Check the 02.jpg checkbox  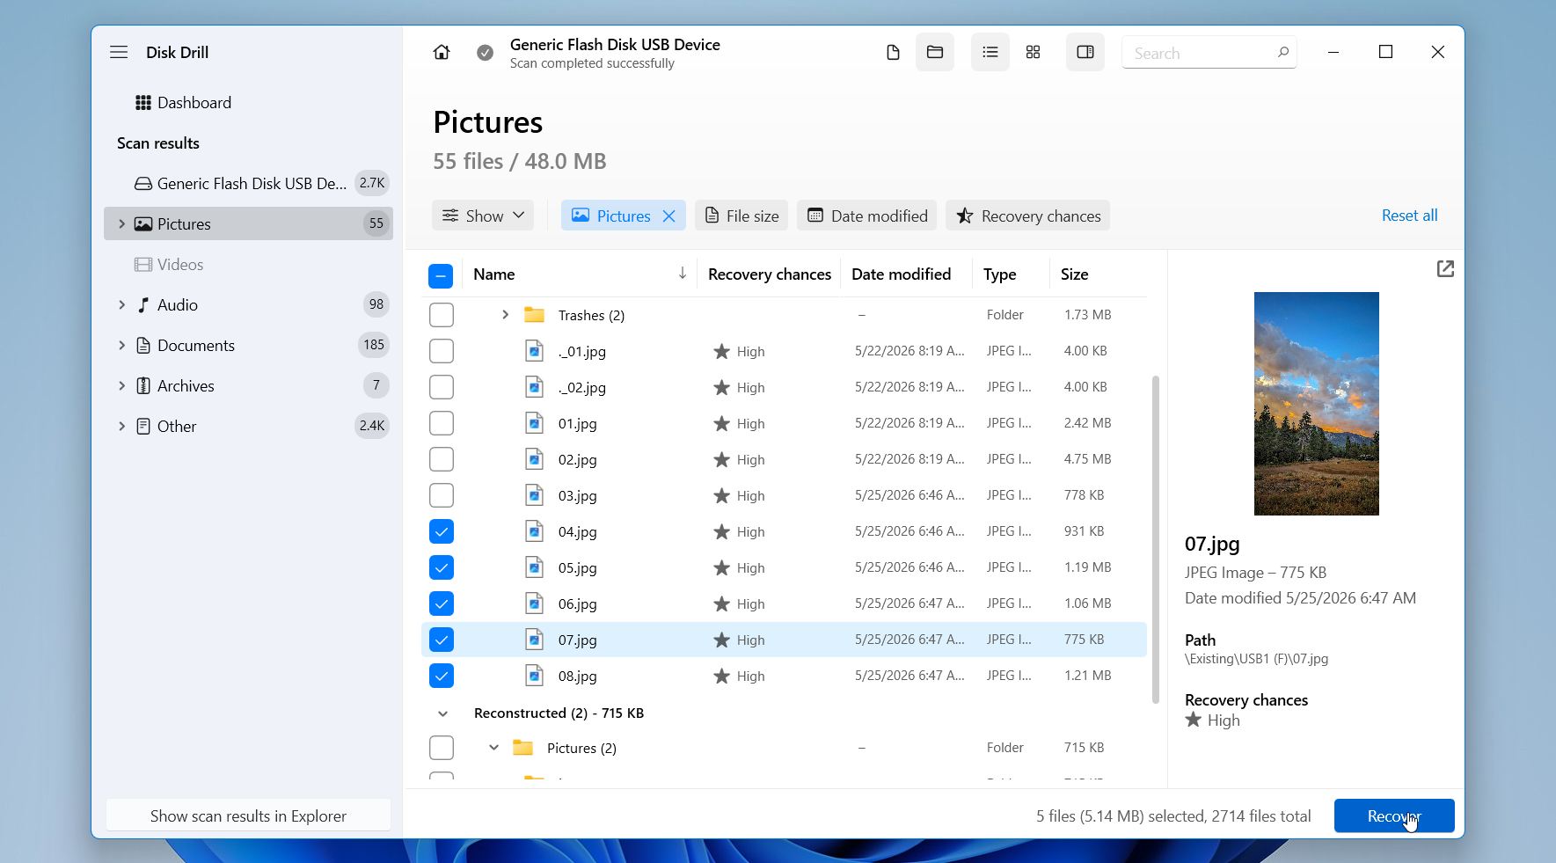[x=442, y=459]
